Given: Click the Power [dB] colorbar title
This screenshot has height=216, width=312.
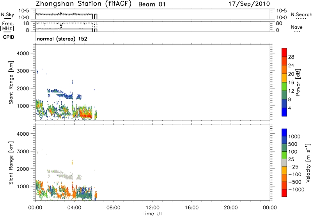Looking at the screenshot, I should coord(298,82).
